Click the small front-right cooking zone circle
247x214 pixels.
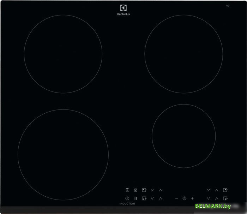click(183, 135)
